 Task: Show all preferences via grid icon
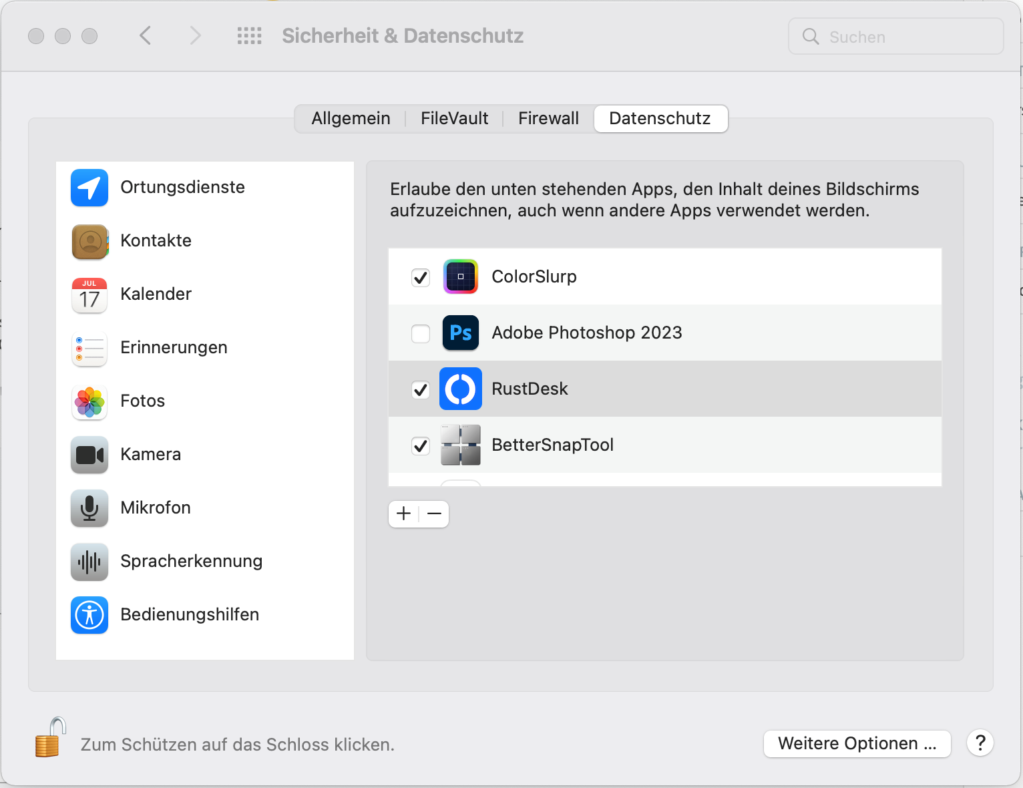coord(249,36)
